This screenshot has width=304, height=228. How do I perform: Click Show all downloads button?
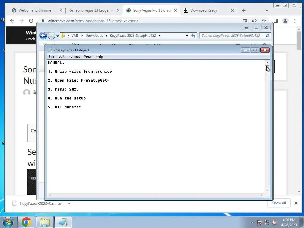pyautogui.click(x=279, y=203)
